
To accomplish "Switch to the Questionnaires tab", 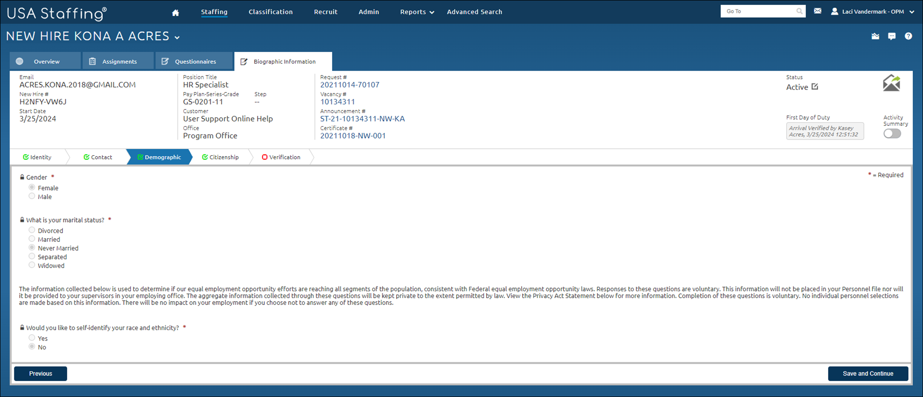I will [194, 61].
